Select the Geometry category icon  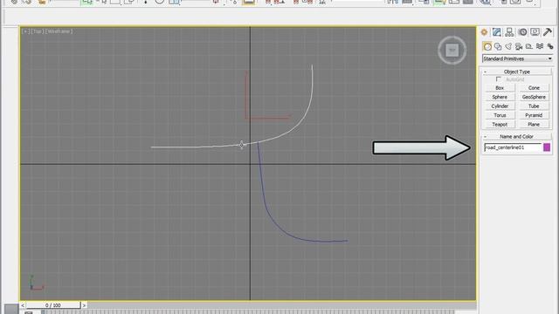coord(487,46)
